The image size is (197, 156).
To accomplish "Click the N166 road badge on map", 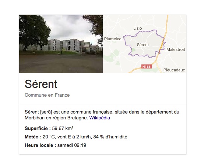I will tap(147, 67).
